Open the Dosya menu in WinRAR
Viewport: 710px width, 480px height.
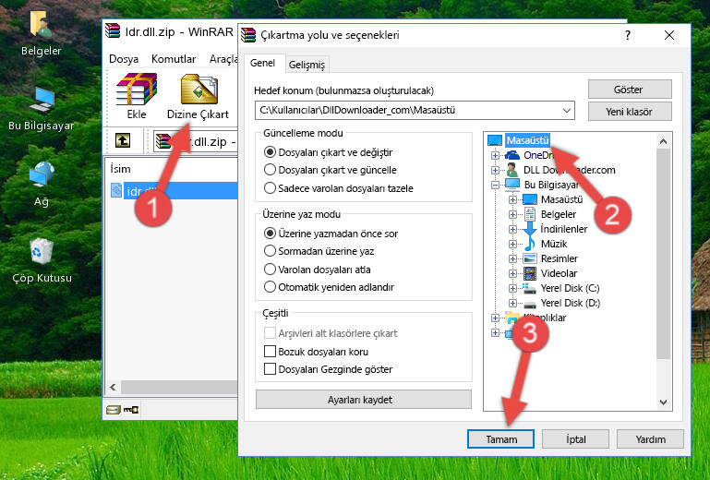(x=124, y=59)
